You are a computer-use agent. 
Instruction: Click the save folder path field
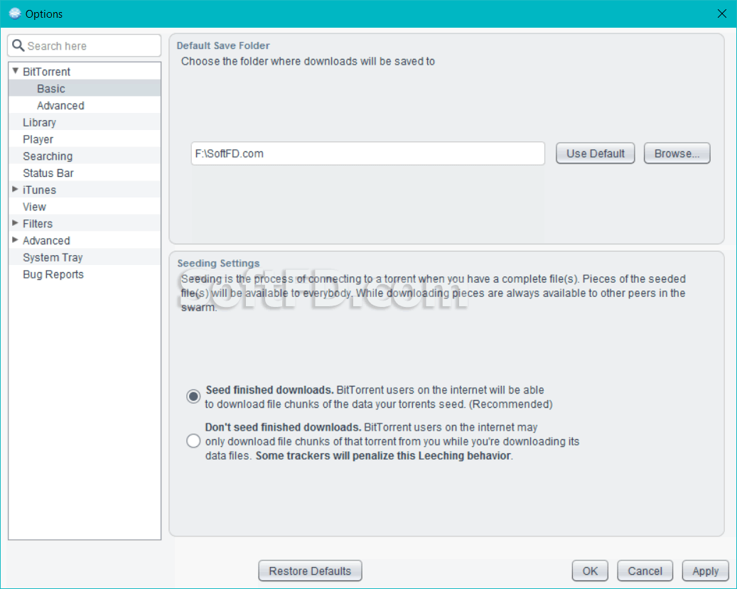coord(368,153)
